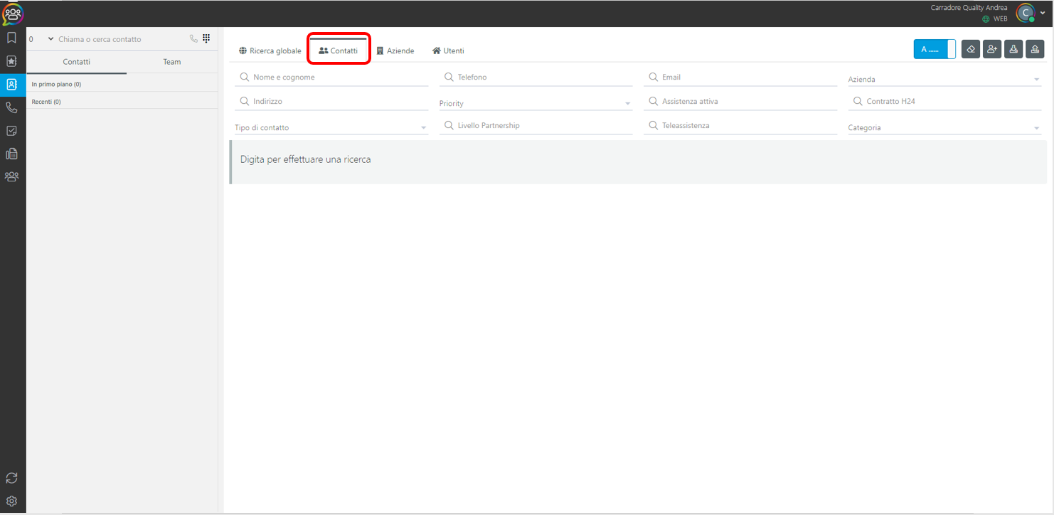This screenshot has height=515, width=1054.
Task: Open the dialpad keypad icon
Action: [206, 38]
